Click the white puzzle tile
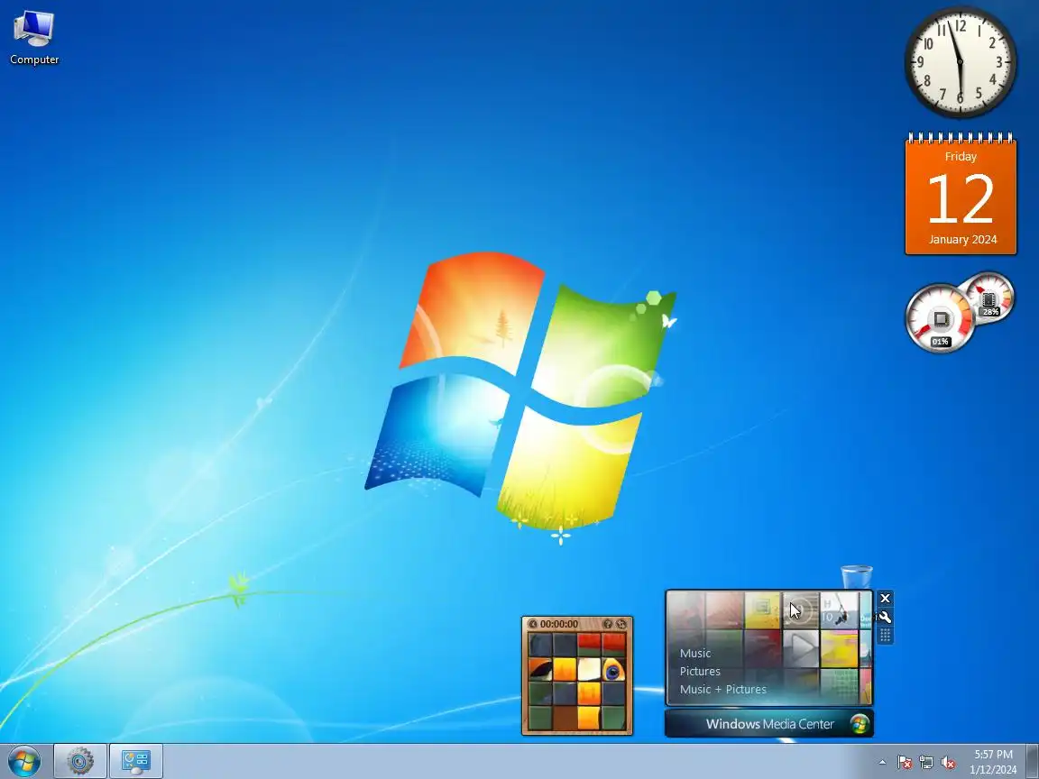Screen dimensions: 1039x779 589,670
